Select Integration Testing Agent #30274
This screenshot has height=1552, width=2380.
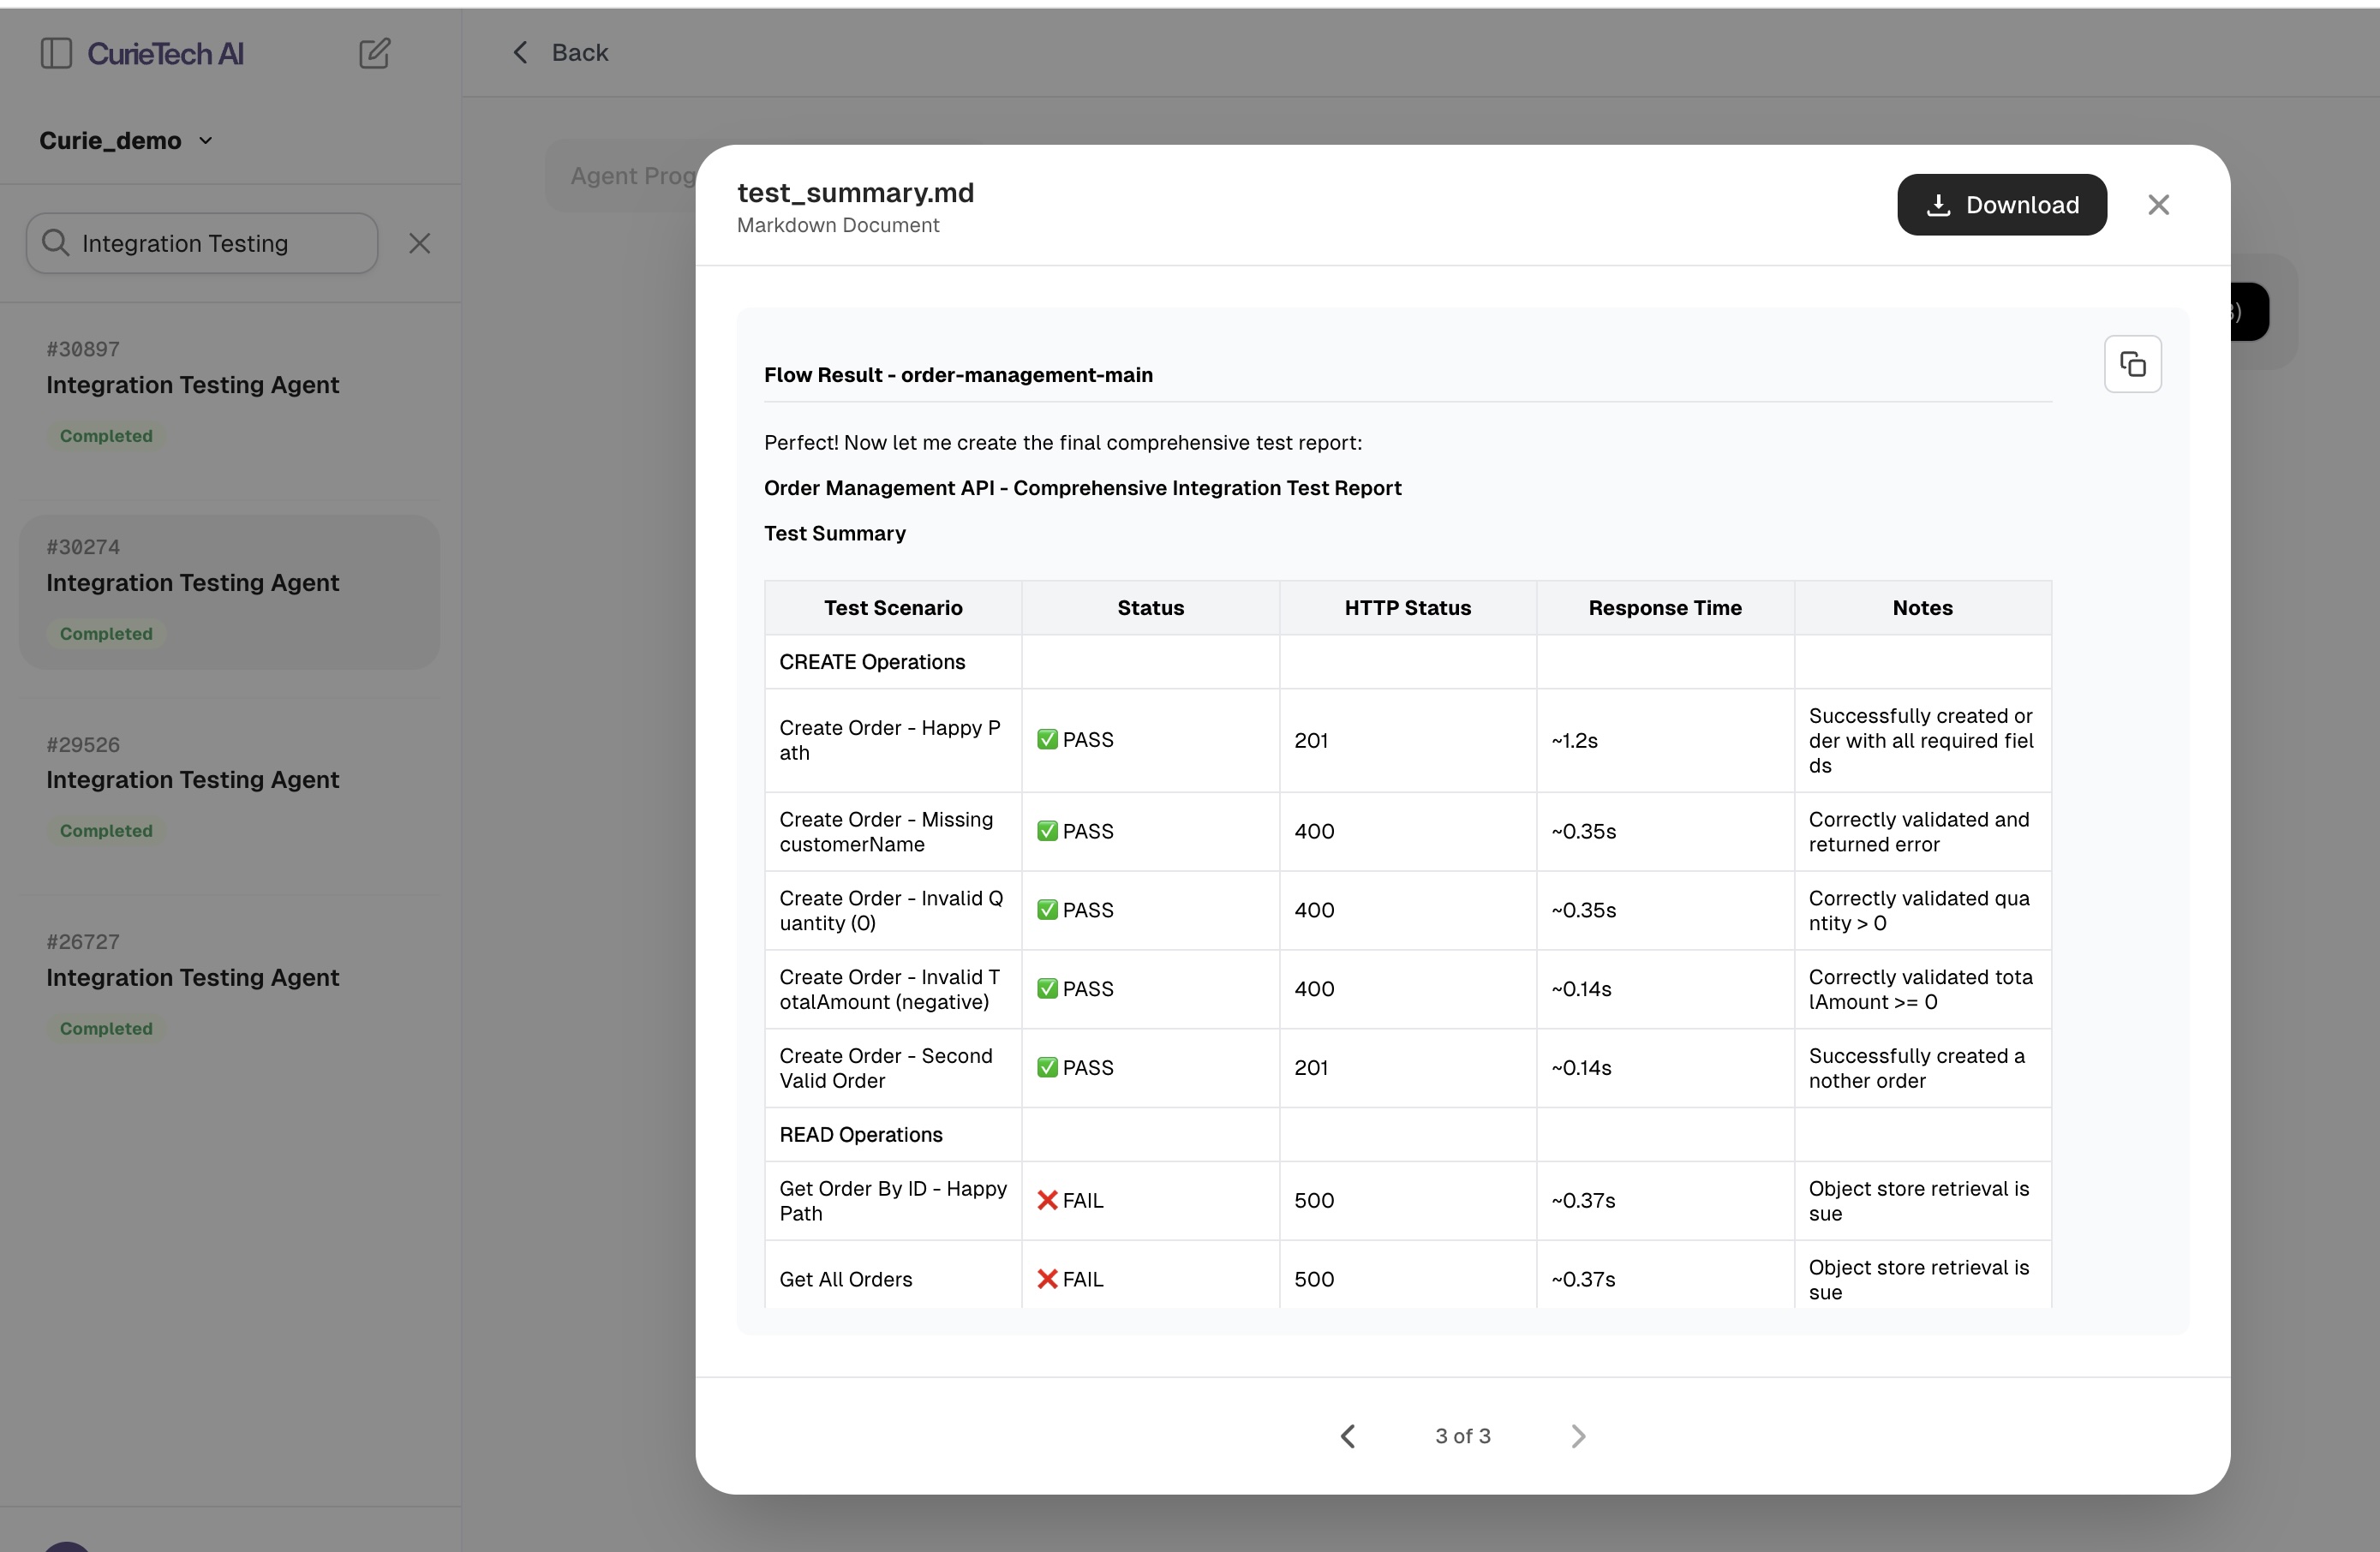(x=192, y=583)
